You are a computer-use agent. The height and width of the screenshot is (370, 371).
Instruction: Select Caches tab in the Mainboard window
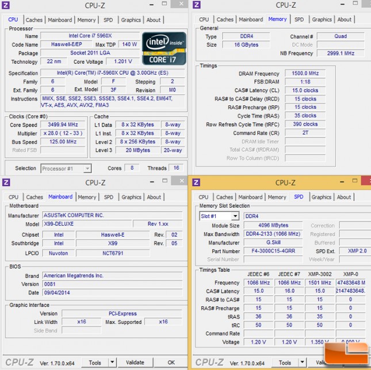[x=35, y=197]
